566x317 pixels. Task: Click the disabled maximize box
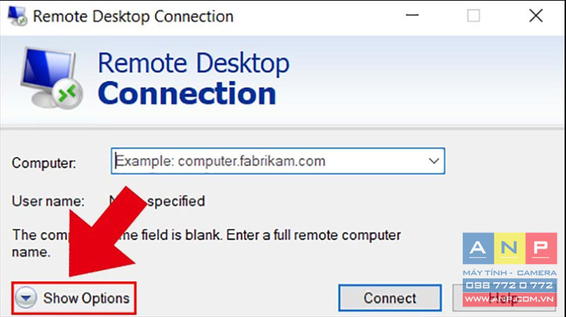coord(473,16)
